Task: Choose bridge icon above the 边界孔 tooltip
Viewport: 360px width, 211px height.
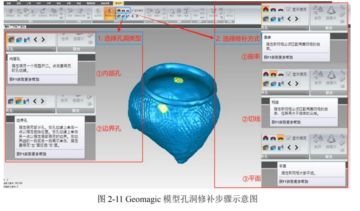Action: 26,101
